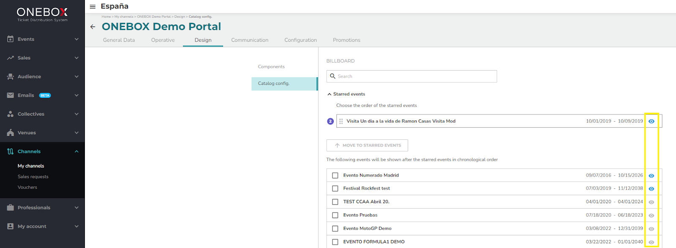Open Sales requests in the sidebar
This screenshot has width=676, height=248.
coord(33,177)
